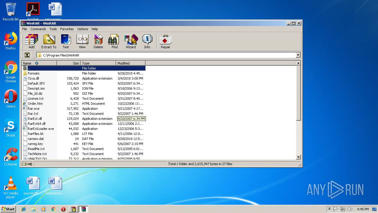Image resolution: width=378 pixels, height=213 pixels.
Task: Select the Default.SFX file
Action: point(84,83)
